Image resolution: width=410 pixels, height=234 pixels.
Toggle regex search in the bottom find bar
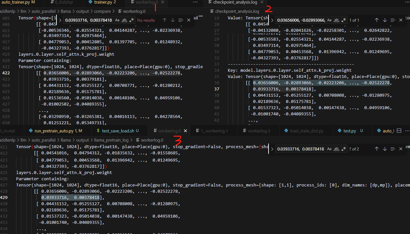[x=344, y=149]
